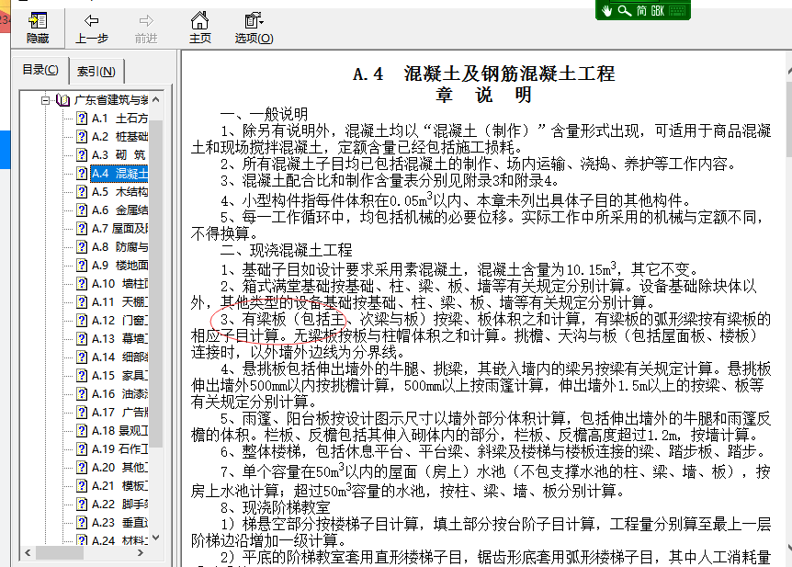Screen dimensions: 792x567
Task: Click tree horizontal scrollbar thumb
Action: (59, 553)
